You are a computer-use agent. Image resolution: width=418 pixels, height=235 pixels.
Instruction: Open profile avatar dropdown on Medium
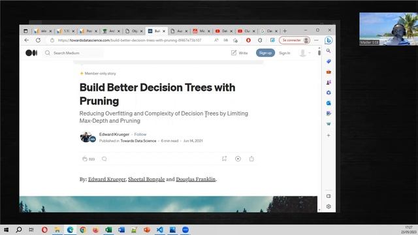305,53
